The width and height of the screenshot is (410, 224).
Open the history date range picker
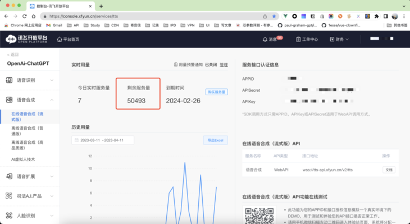click(x=103, y=141)
